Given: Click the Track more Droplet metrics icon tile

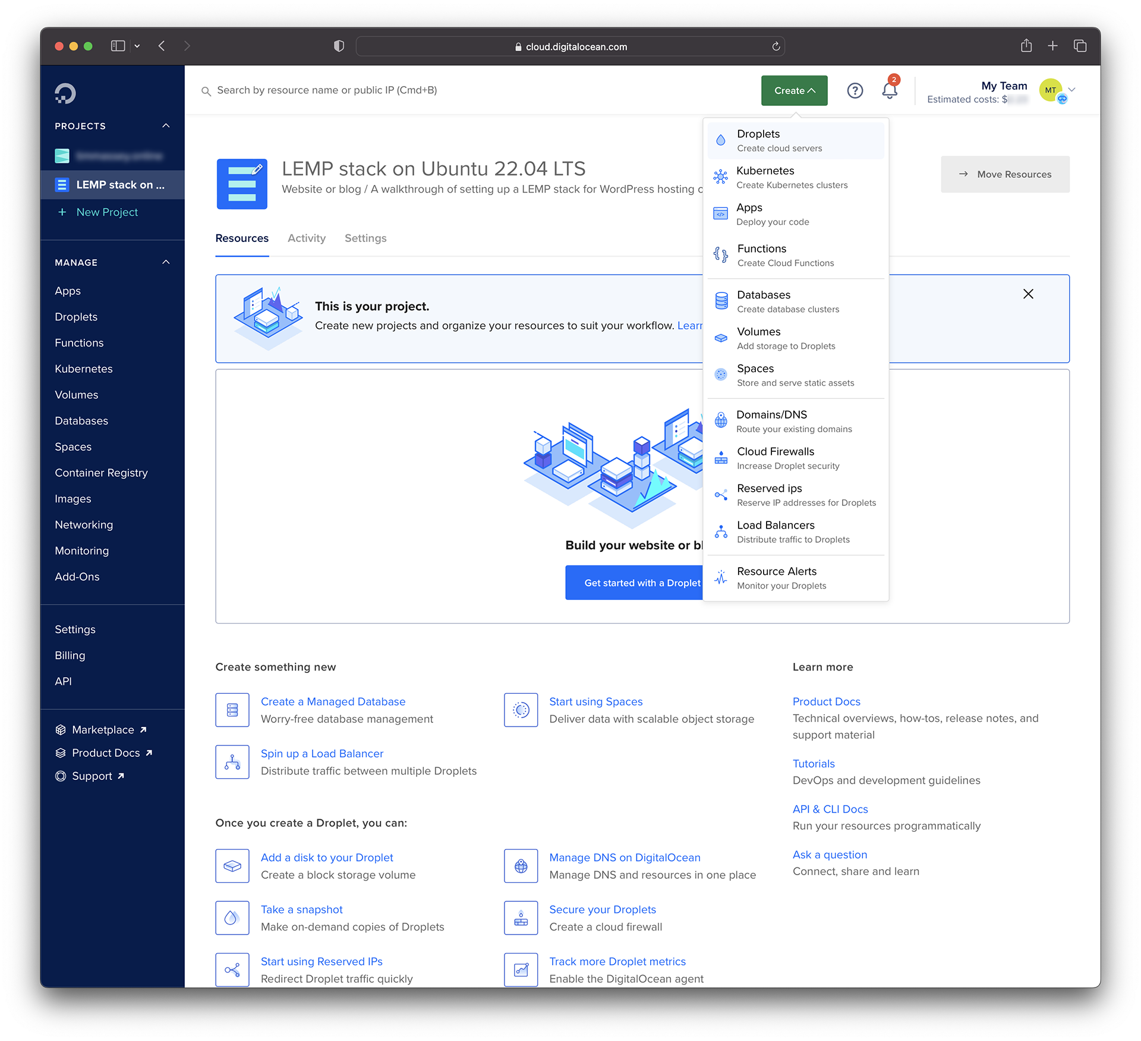Looking at the screenshot, I should [x=521, y=970].
